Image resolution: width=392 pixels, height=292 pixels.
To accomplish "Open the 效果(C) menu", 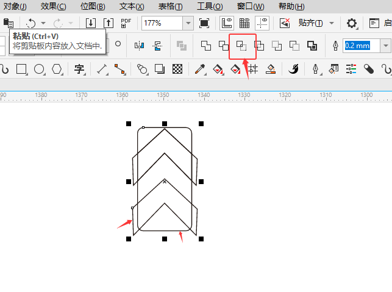I will [x=54, y=6].
